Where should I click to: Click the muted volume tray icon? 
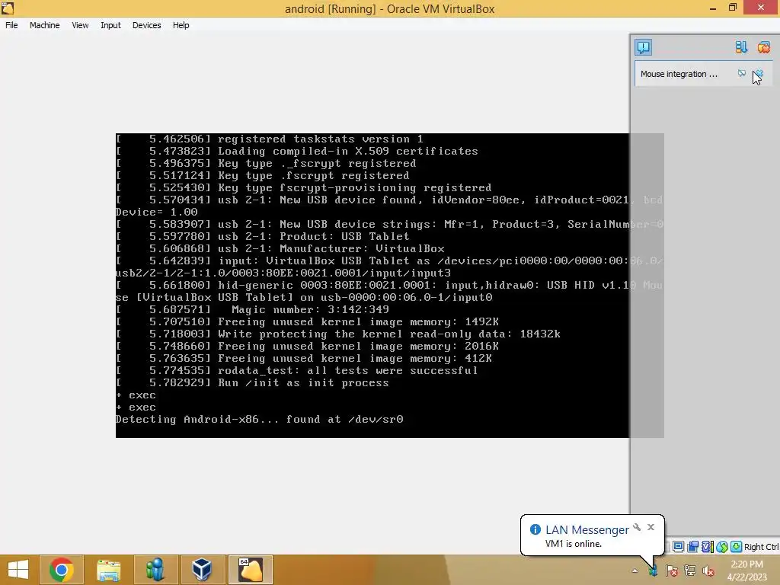click(708, 571)
